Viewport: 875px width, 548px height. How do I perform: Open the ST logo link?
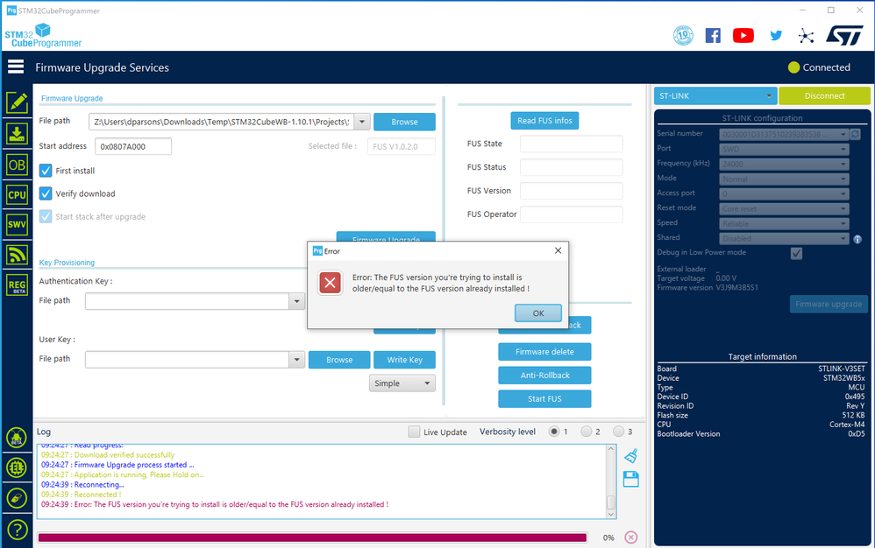tap(844, 36)
